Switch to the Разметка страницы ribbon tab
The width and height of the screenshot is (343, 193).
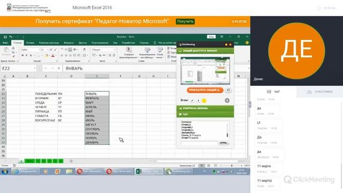pos(49,43)
